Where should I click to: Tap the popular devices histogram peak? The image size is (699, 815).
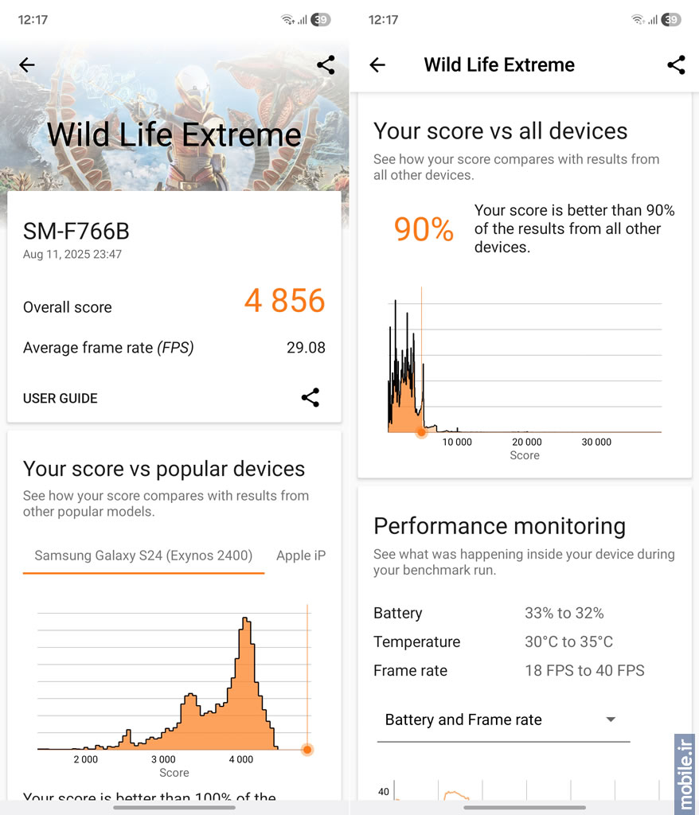point(245,621)
